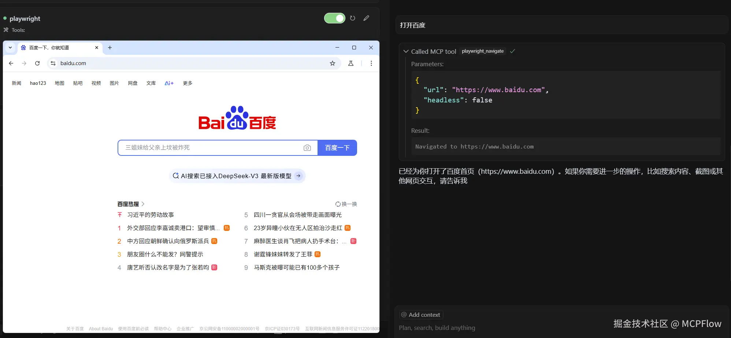The height and width of the screenshot is (338, 731).
Task: Open hot search 朋友圈什么不能发？网警提示
Action: (x=165, y=254)
